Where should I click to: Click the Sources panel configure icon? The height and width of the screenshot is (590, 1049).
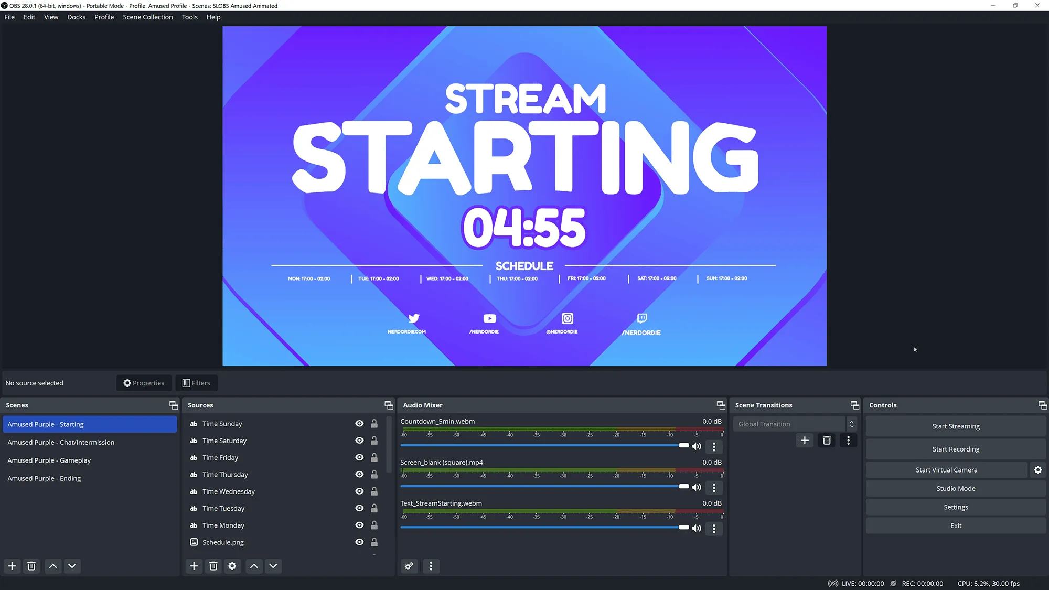[x=232, y=565]
